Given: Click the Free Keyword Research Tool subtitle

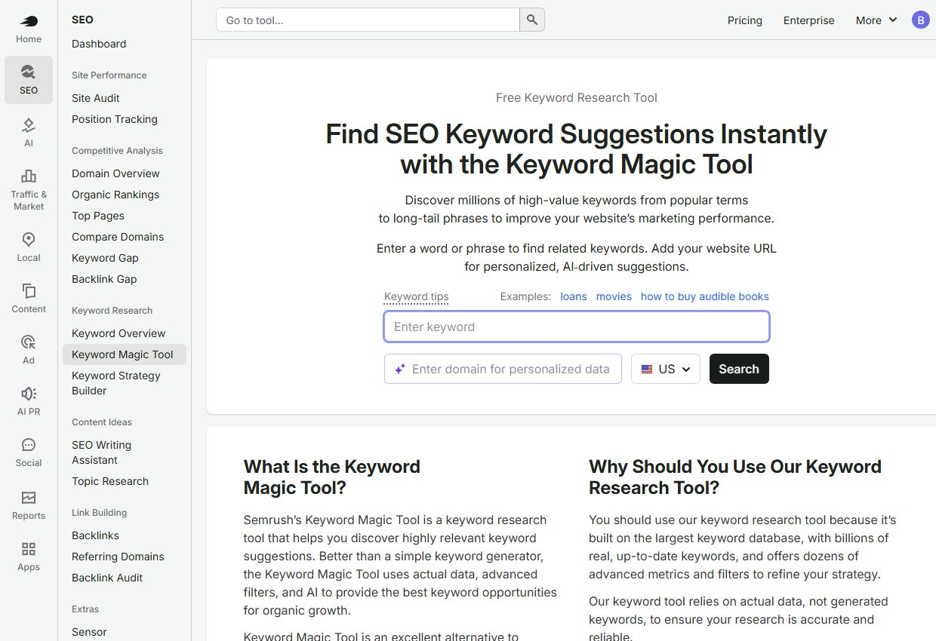Looking at the screenshot, I should [x=577, y=97].
